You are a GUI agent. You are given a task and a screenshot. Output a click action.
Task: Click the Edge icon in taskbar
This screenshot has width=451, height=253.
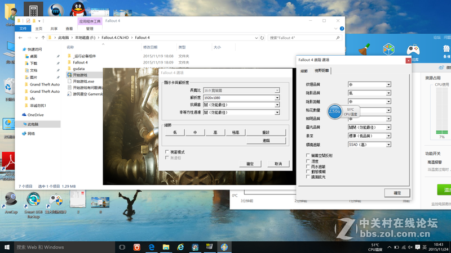point(152,247)
